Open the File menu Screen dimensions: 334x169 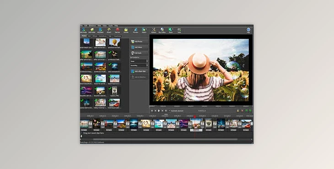81,26
